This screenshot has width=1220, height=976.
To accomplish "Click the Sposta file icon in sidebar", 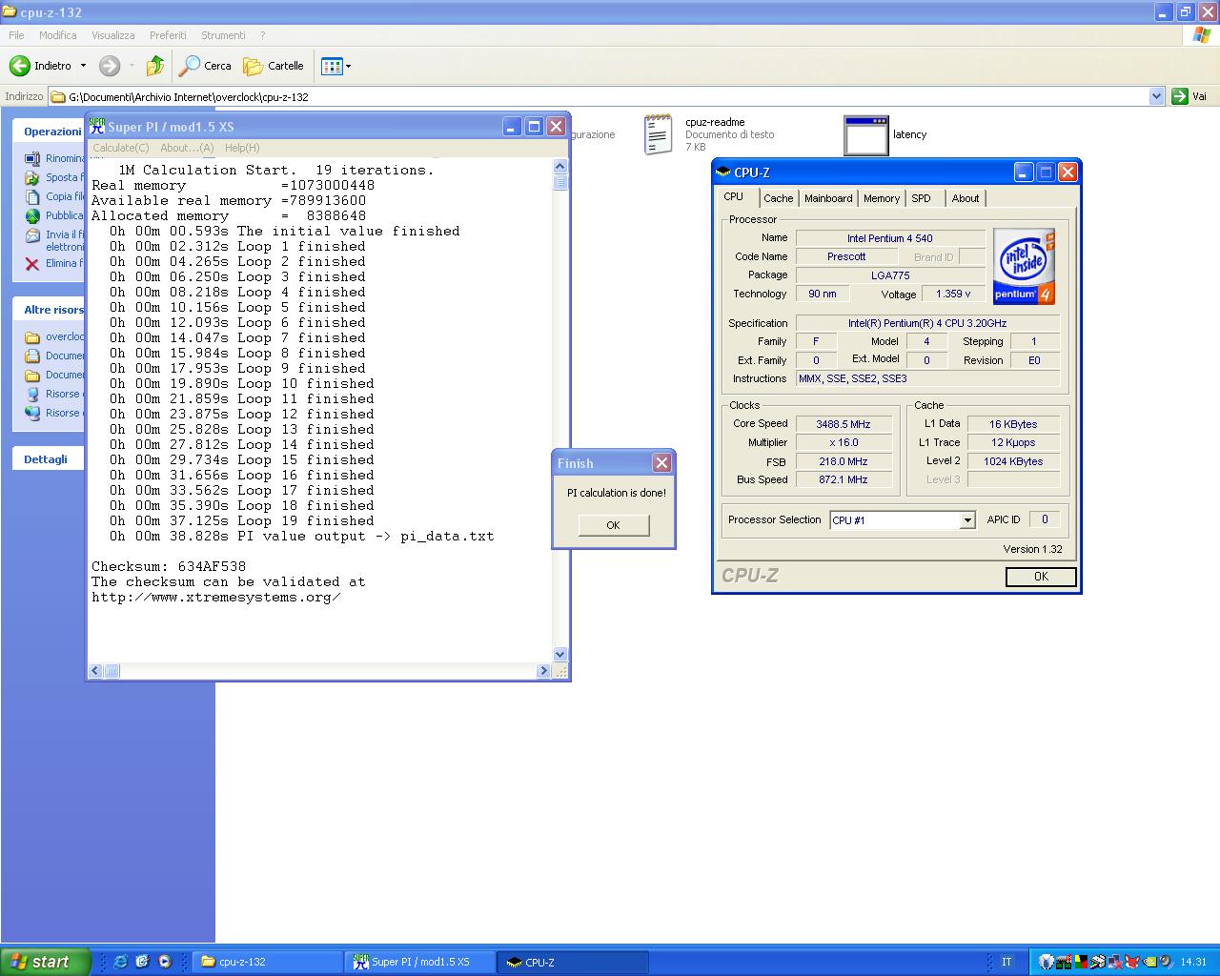I will pos(32,177).
